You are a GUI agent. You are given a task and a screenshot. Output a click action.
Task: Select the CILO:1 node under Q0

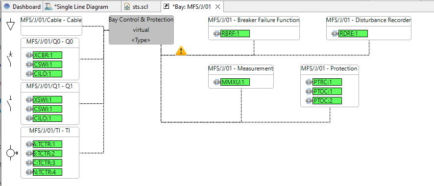(48, 74)
